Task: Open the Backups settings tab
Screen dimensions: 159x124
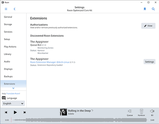Action: coord(13,76)
